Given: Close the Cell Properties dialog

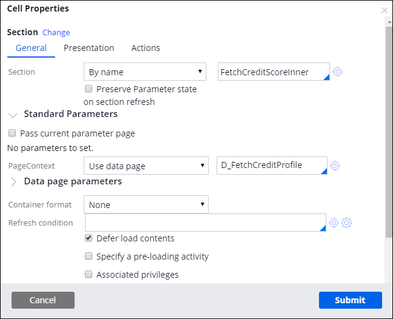Looking at the screenshot, I should click(384, 10).
